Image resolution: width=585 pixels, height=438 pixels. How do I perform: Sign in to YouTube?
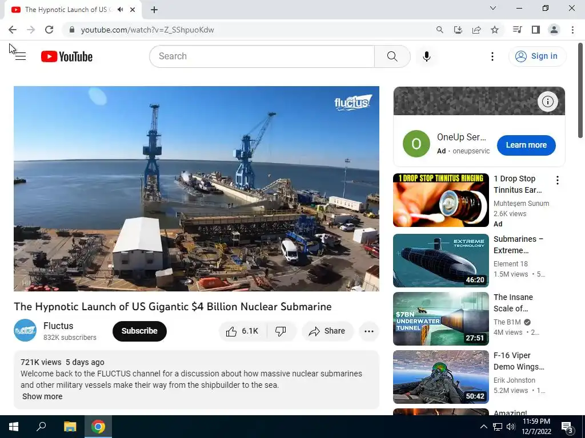point(537,56)
